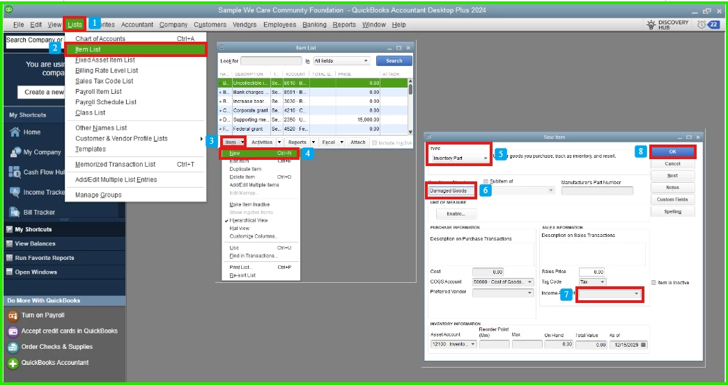Image resolution: width=728 pixels, height=385 pixels.
Task: Click the Reorder Point Min field
Action: [x=495, y=345]
